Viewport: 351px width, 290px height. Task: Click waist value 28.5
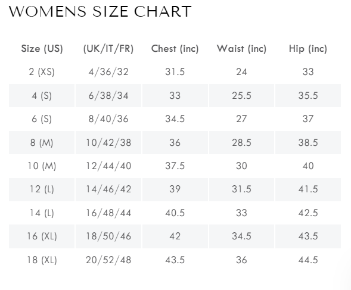tap(241, 142)
